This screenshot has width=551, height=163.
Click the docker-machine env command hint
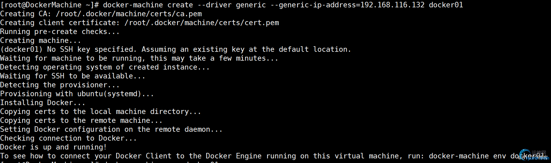point(487,156)
